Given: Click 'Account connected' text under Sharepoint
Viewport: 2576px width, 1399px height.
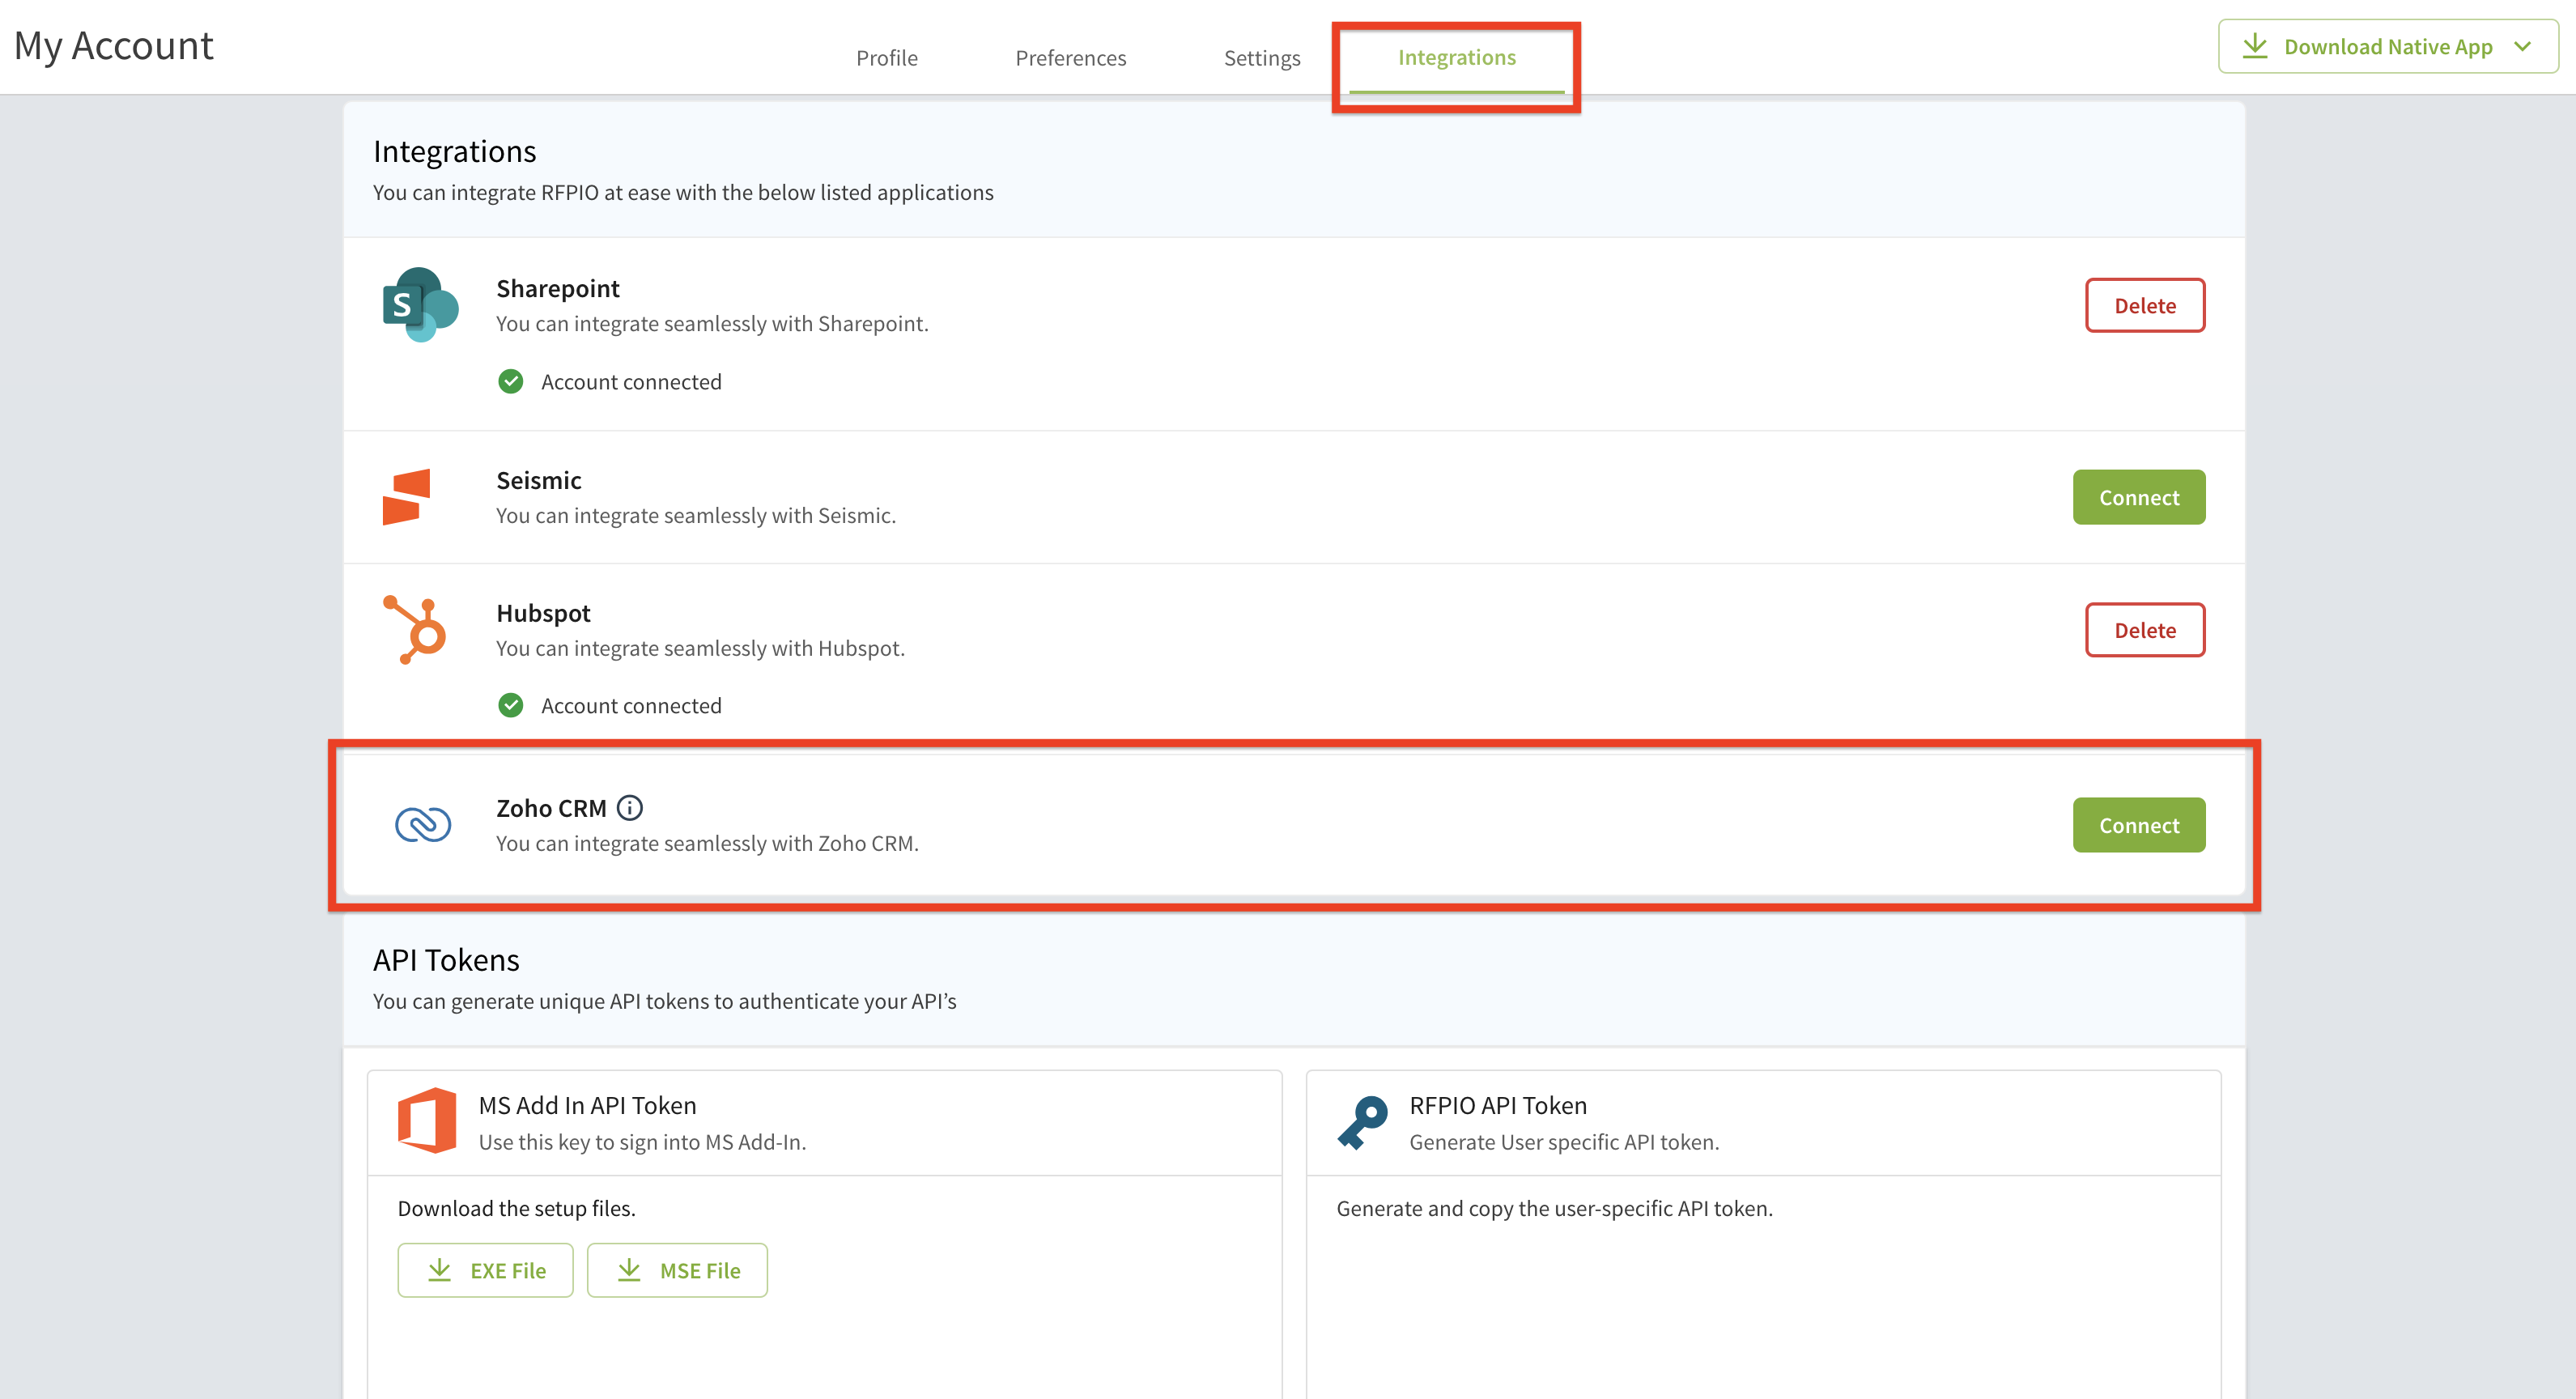Looking at the screenshot, I should pos(631,382).
